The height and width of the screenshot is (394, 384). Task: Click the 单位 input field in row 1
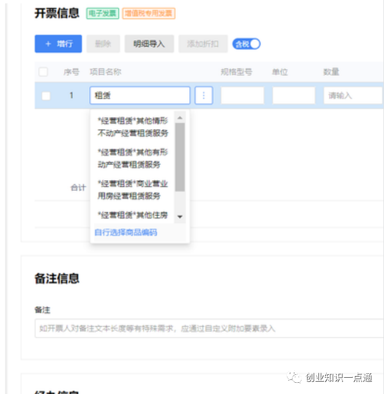[294, 95]
